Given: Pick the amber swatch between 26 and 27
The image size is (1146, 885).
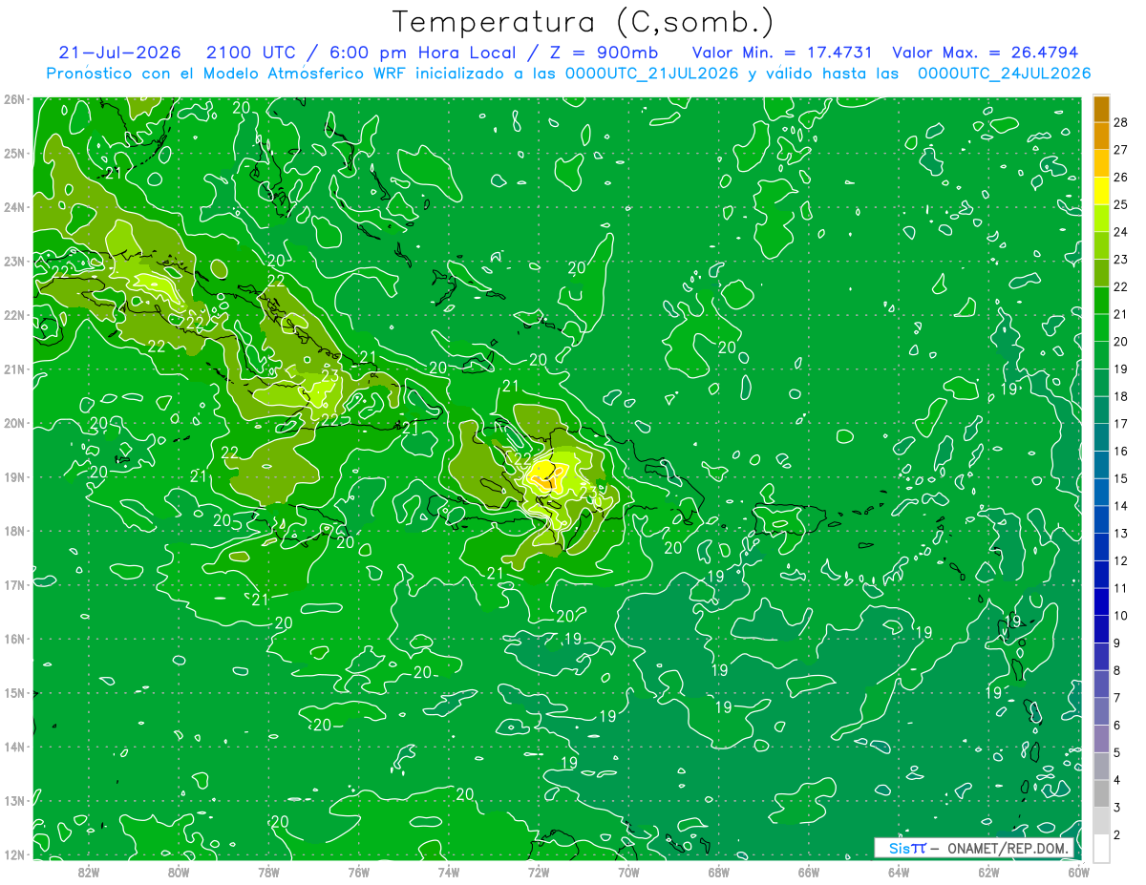Looking at the screenshot, I should (1101, 163).
